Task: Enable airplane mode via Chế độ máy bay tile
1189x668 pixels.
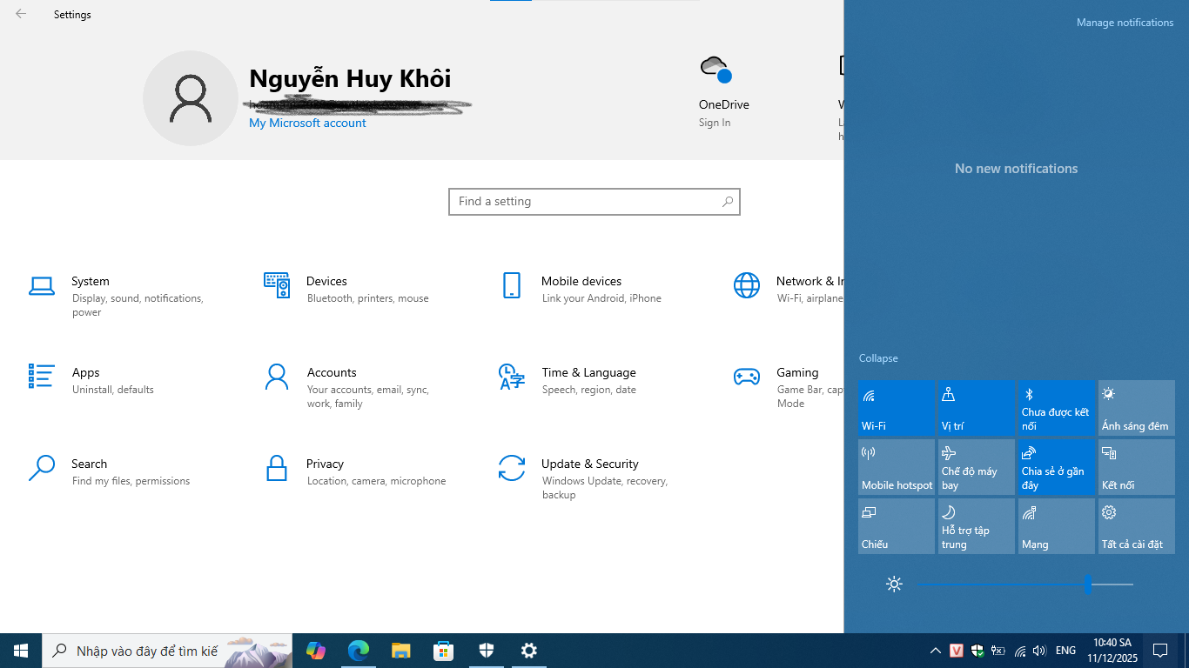Action: tap(976, 466)
